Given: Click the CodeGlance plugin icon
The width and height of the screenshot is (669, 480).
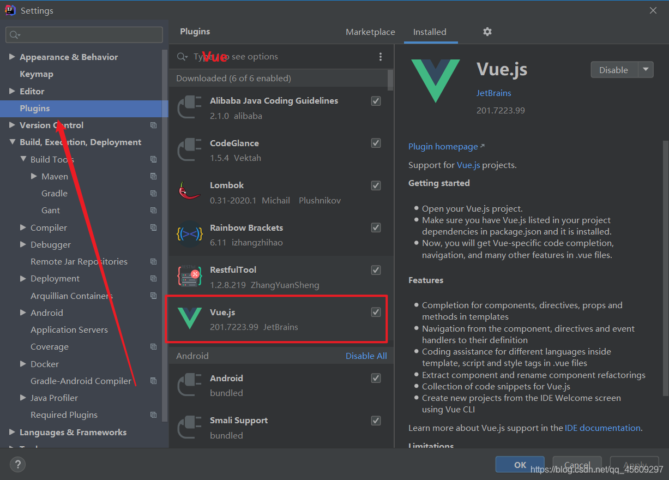Looking at the screenshot, I should [190, 150].
